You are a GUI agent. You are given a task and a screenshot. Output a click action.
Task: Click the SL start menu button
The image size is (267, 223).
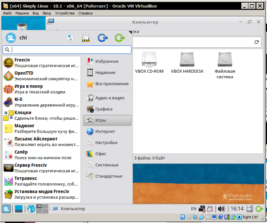click(6, 209)
